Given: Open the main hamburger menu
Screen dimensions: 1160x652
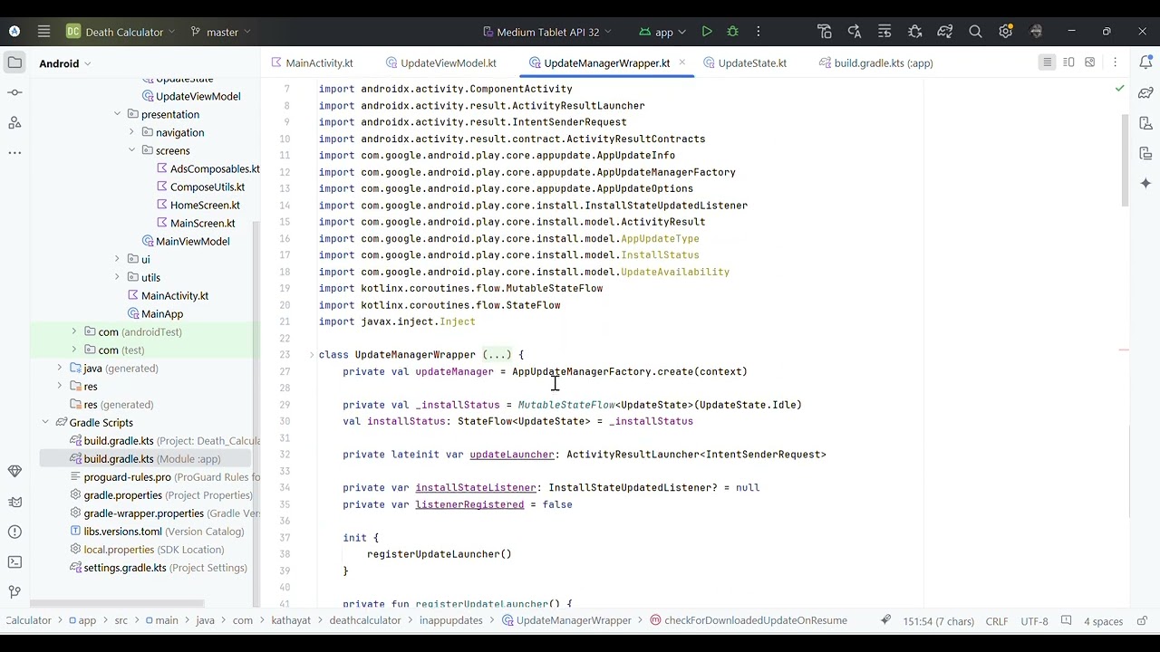Looking at the screenshot, I should click(43, 32).
